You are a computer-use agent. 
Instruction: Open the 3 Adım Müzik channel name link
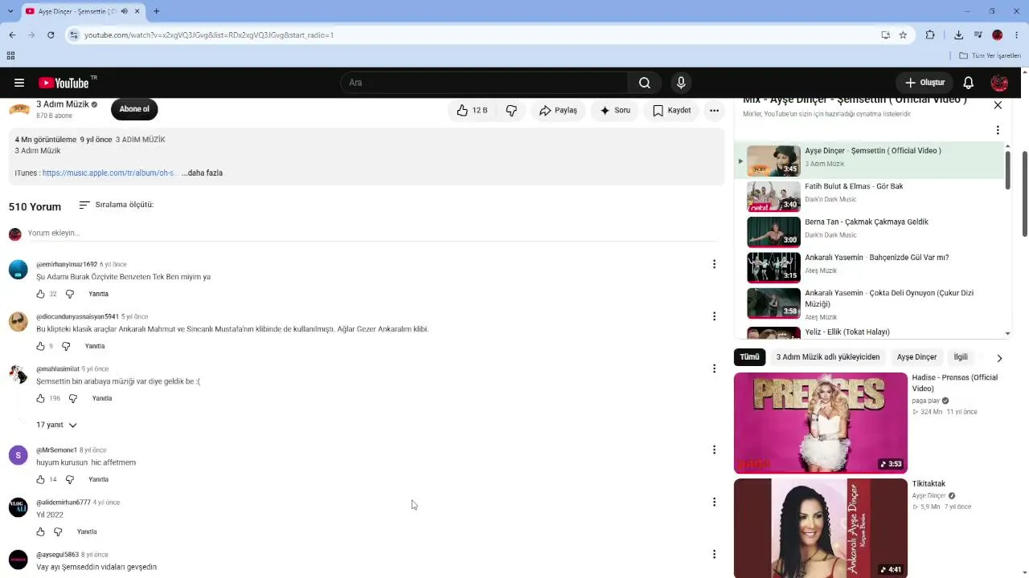click(x=63, y=104)
